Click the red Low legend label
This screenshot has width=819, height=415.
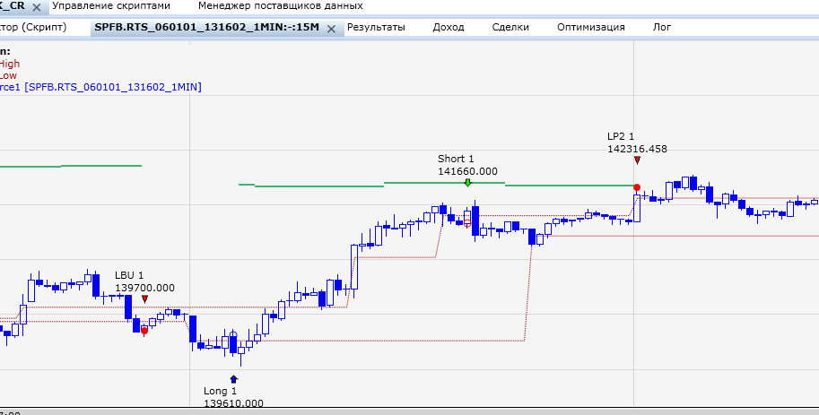pyautogui.click(x=8, y=75)
